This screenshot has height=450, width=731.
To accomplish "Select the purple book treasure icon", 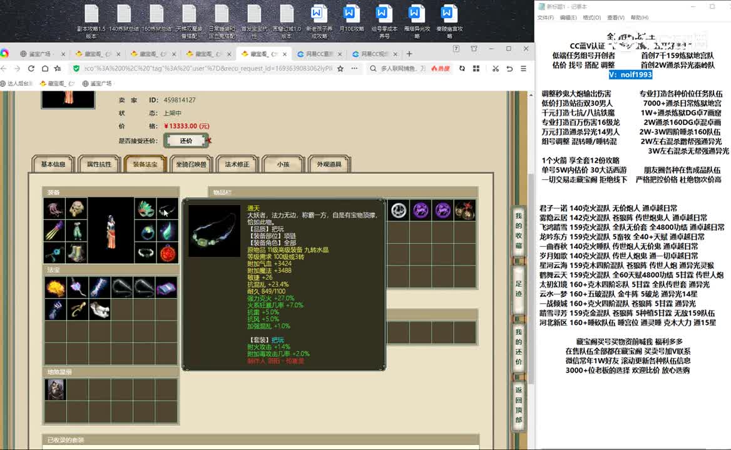I will 166,287.
